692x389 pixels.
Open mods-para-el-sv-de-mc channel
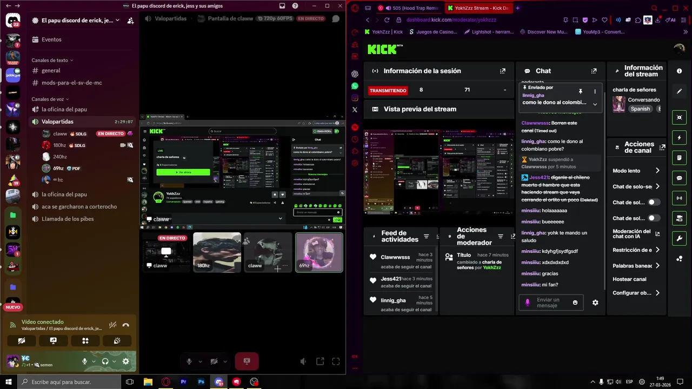(x=71, y=83)
